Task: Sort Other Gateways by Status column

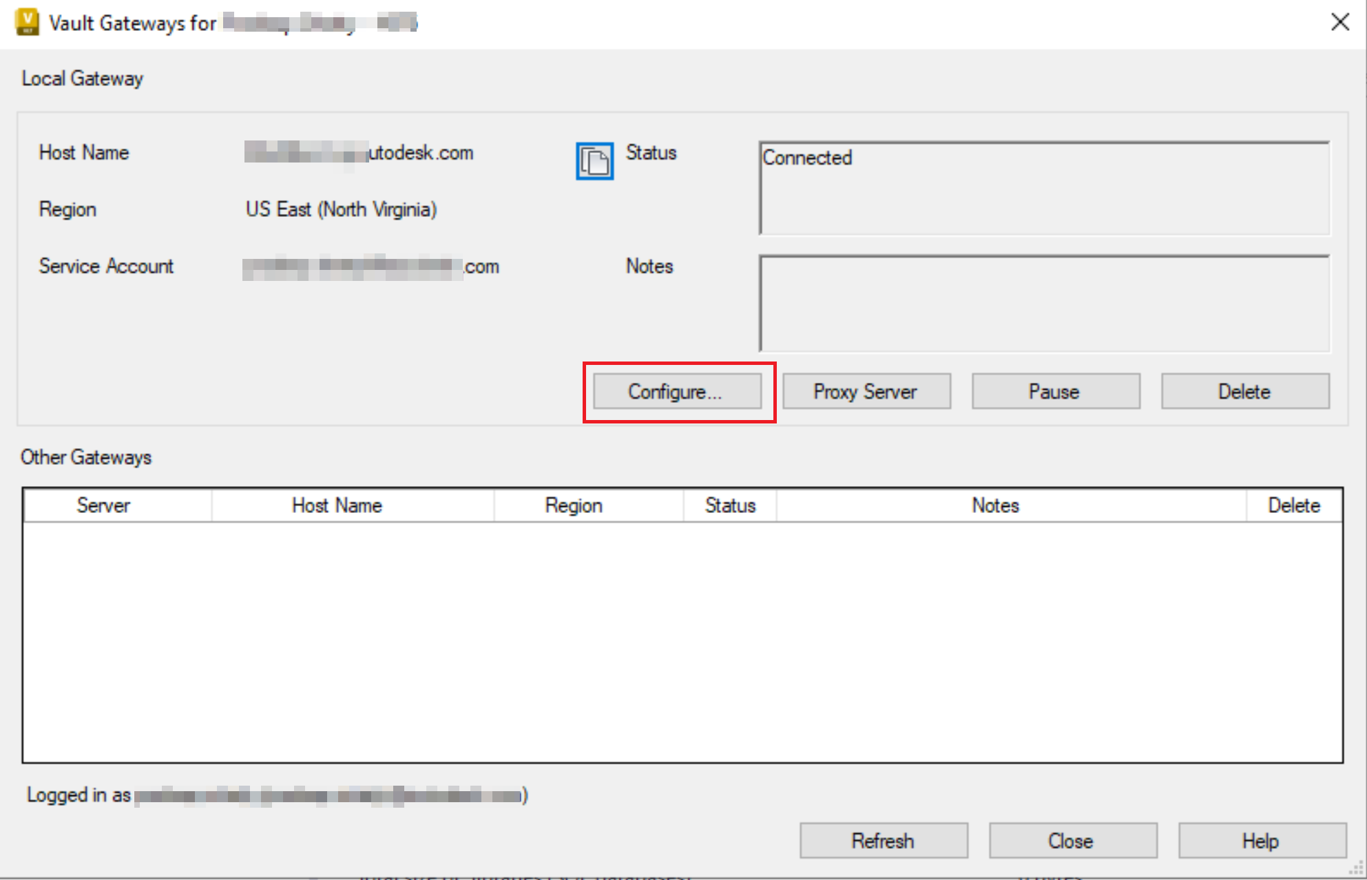Action: 729,505
